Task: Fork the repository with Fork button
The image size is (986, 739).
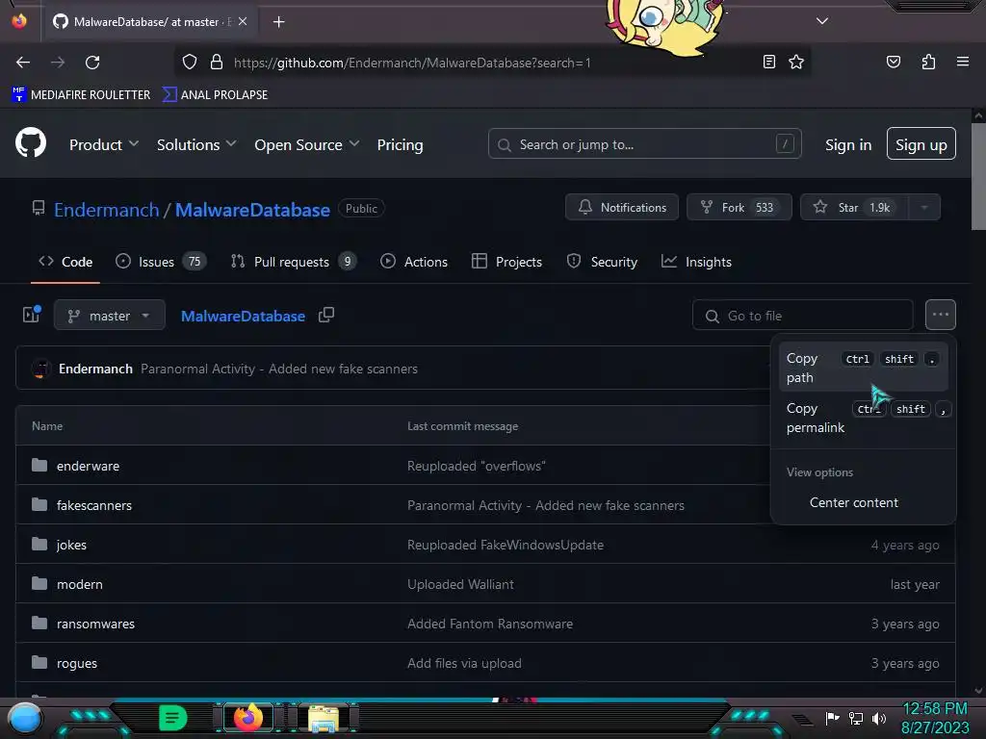Action: (x=739, y=208)
